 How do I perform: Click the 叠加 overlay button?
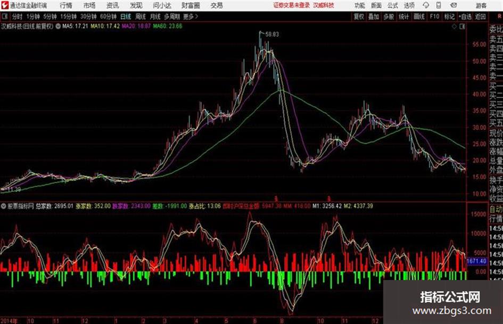[374, 16]
